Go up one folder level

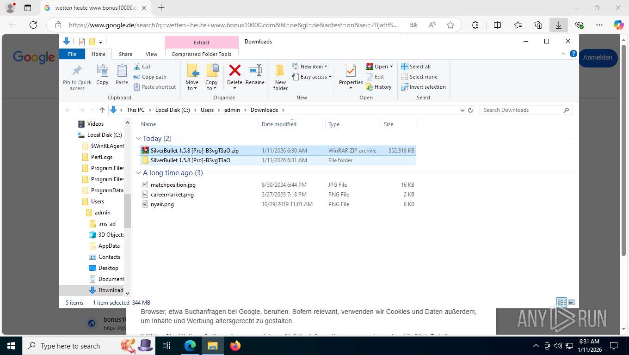102,110
